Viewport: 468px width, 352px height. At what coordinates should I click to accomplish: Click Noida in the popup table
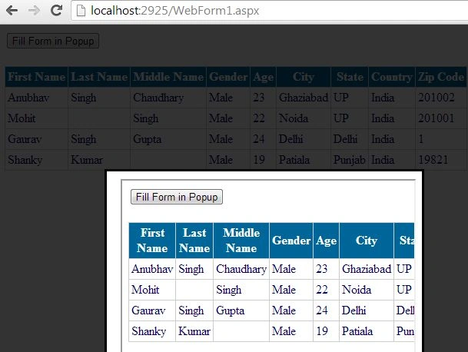[357, 290]
